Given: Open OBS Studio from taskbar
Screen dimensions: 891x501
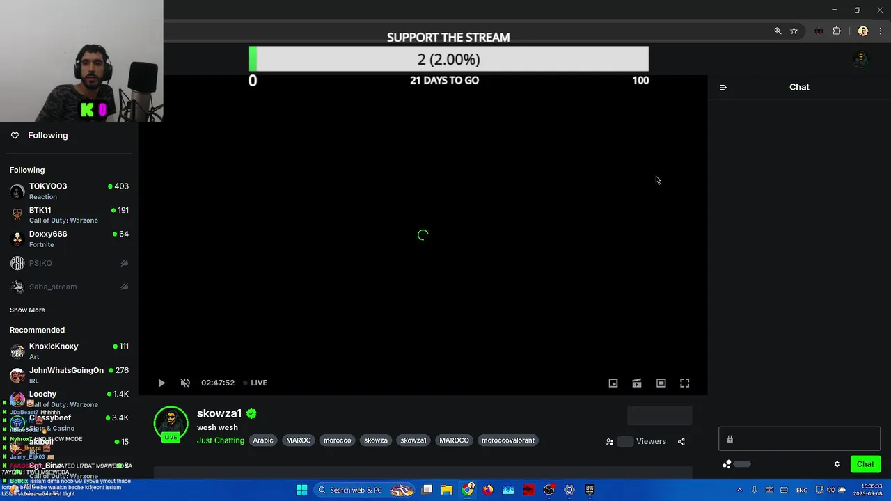Looking at the screenshot, I should pos(549,490).
